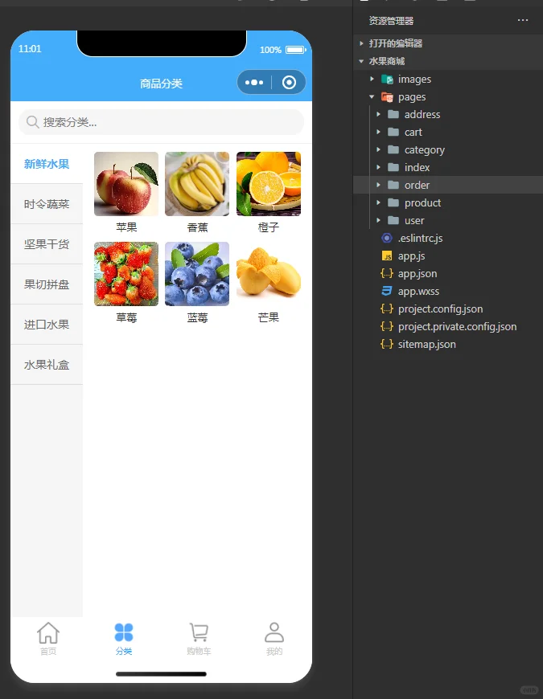543x699 pixels.
Task: Expand the cart folder arrow
Action: [x=378, y=132]
